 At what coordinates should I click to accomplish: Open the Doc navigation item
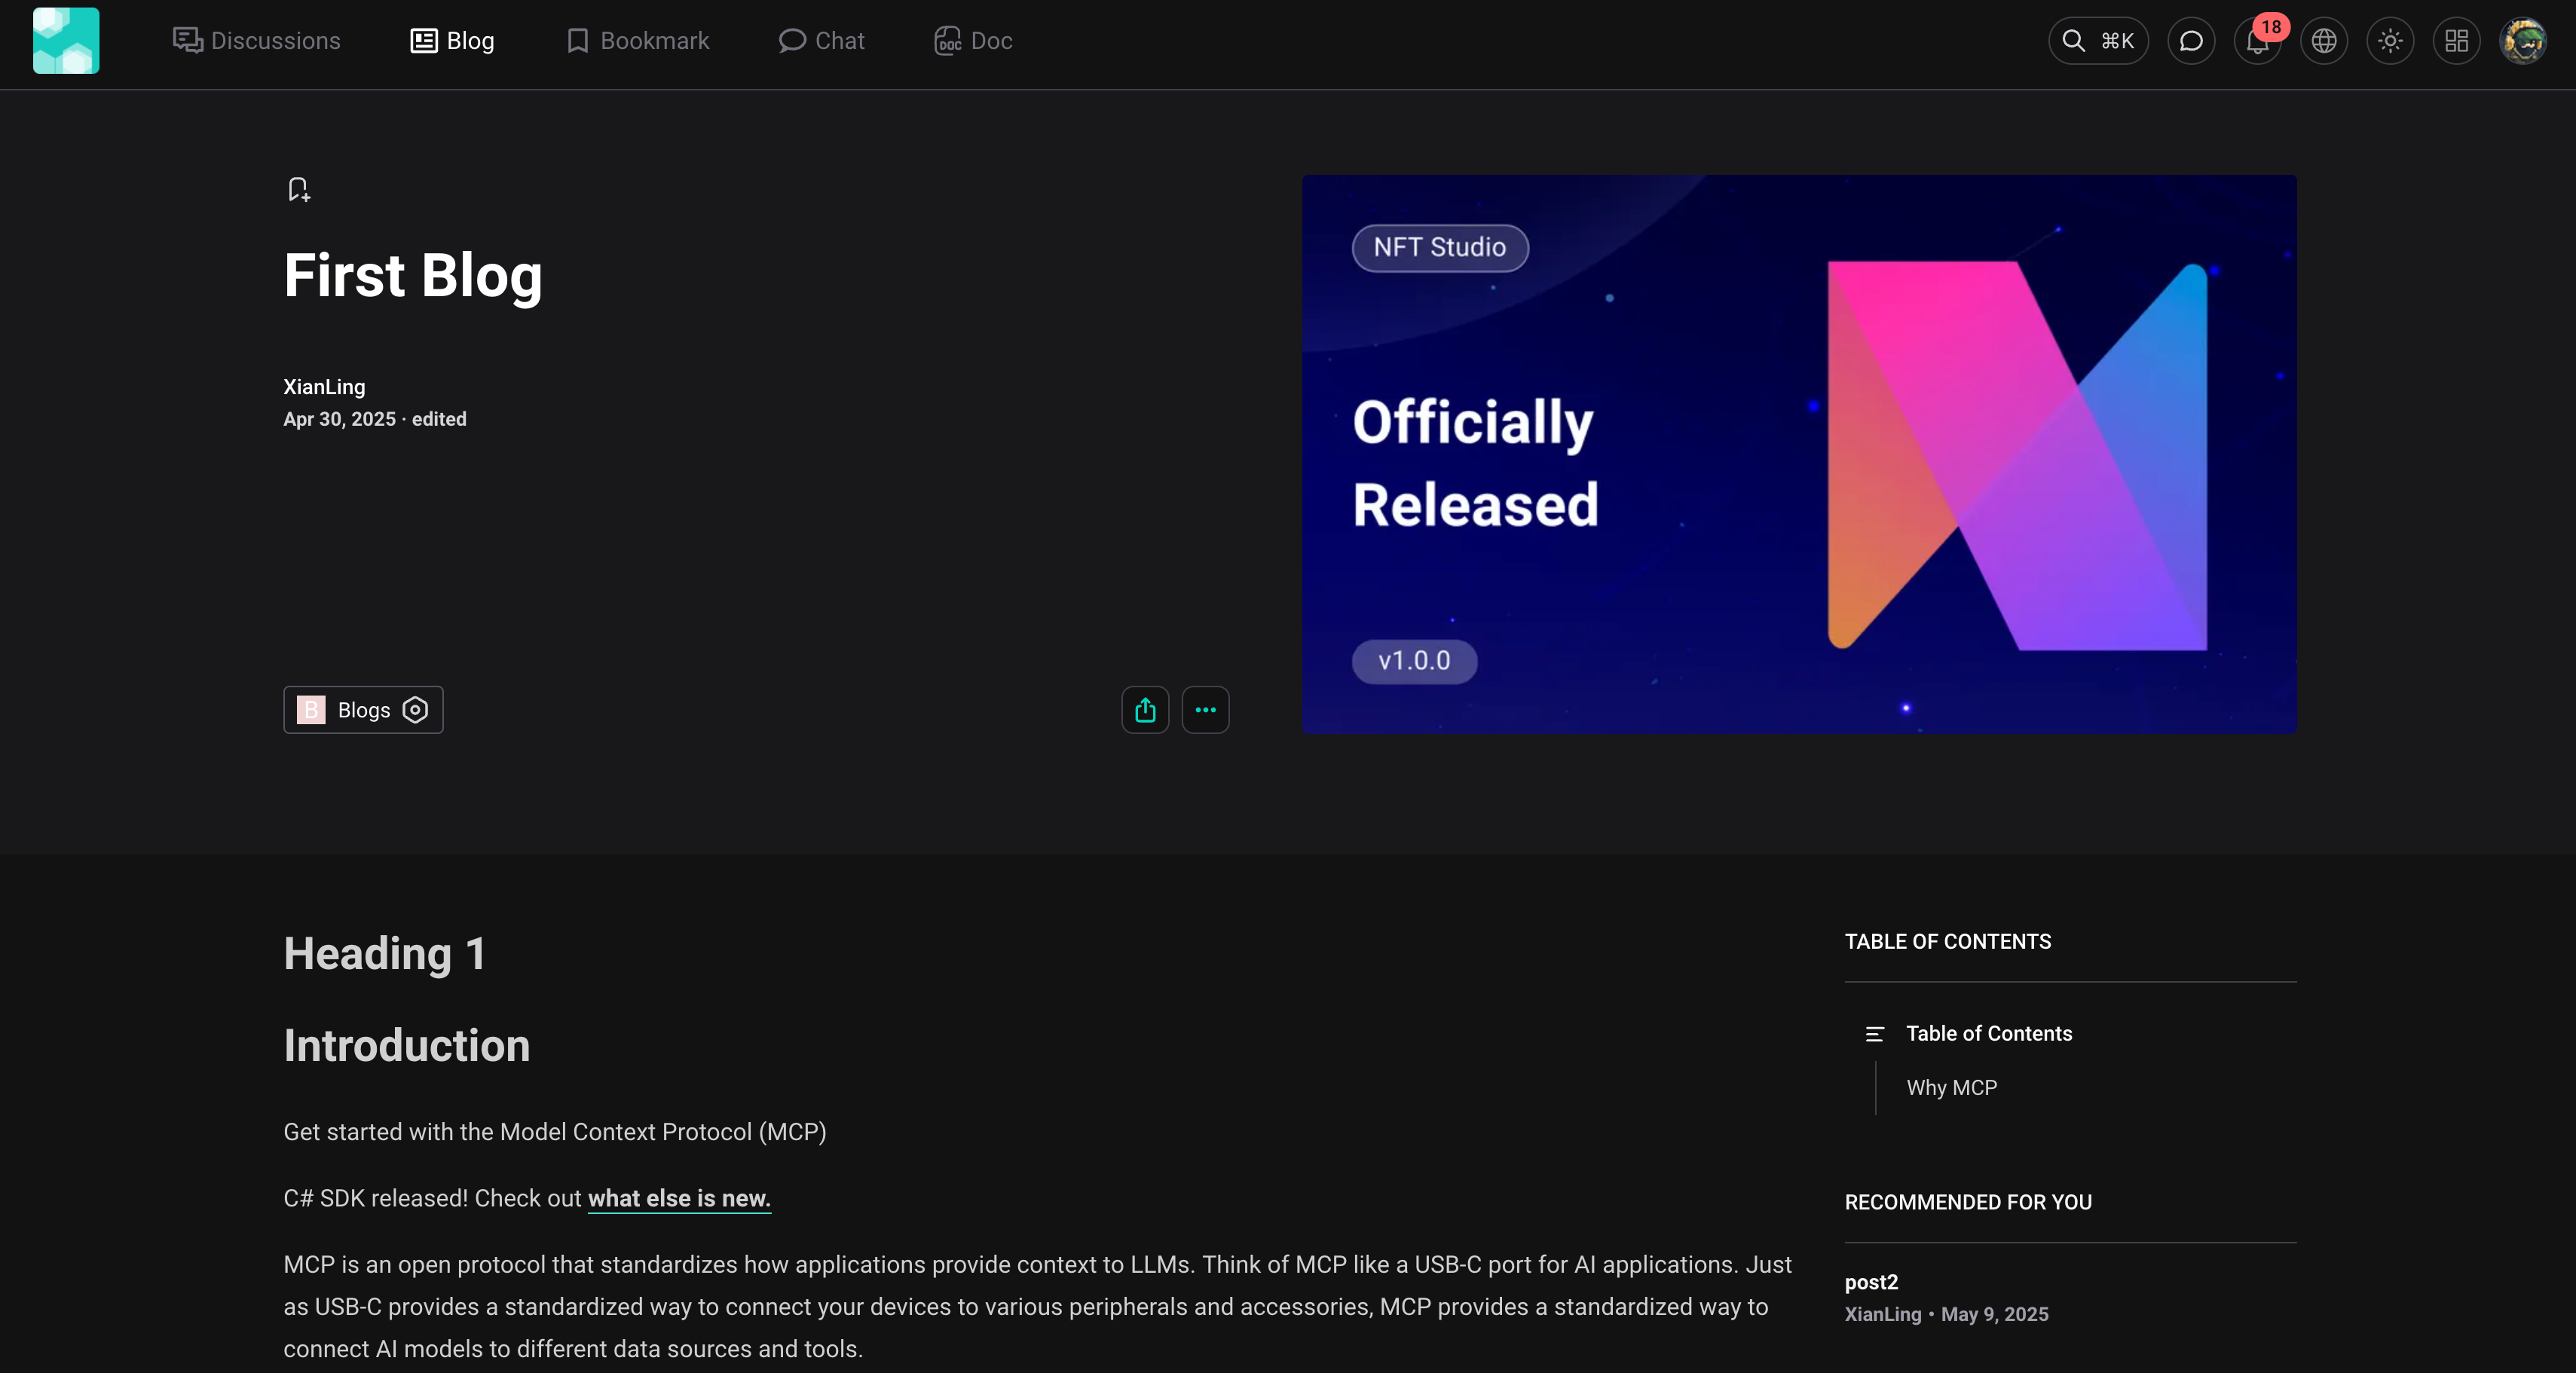coord(974,41)
